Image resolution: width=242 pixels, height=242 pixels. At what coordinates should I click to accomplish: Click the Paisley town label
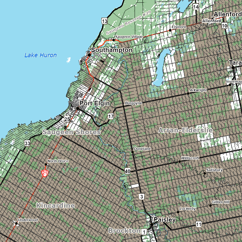pyautogui.click(x=164, y=219)
